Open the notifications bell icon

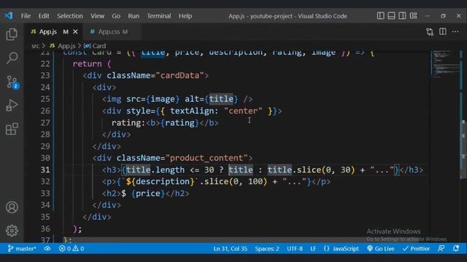tap(455, 248)
